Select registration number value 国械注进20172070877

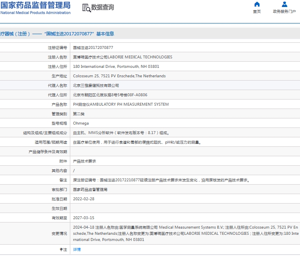(93, 47)
